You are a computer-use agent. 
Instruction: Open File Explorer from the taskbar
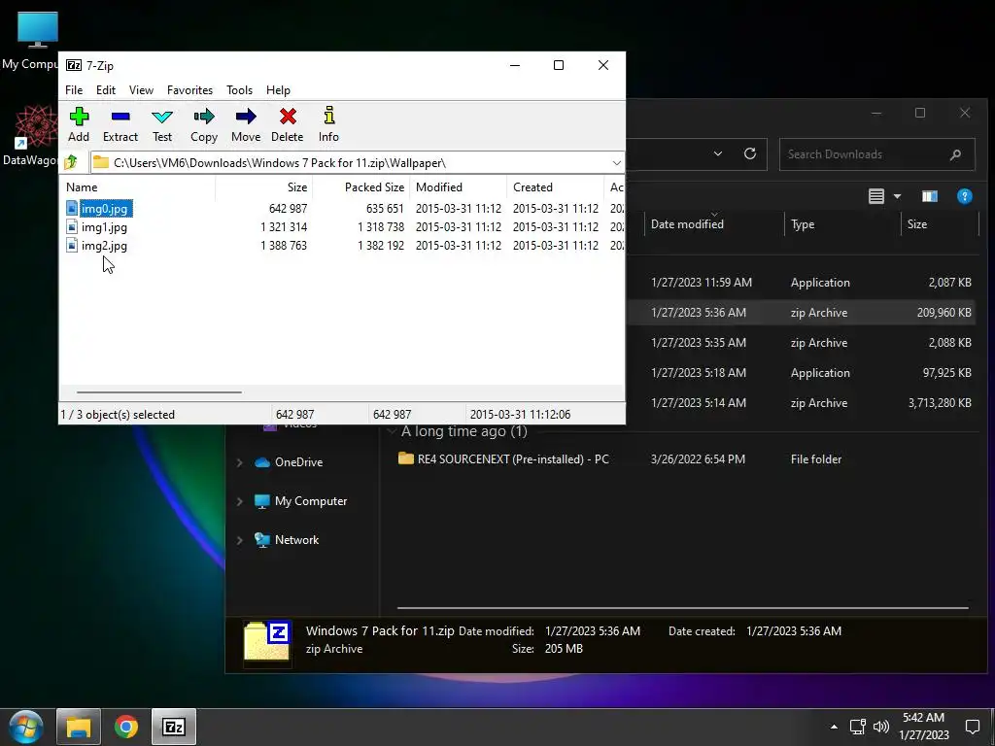pyautogui.click(x=79, y=727)
